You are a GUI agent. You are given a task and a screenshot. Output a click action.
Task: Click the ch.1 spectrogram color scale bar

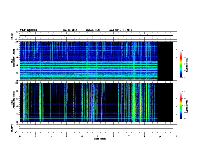pyautogui.click(x=181, y=64)
